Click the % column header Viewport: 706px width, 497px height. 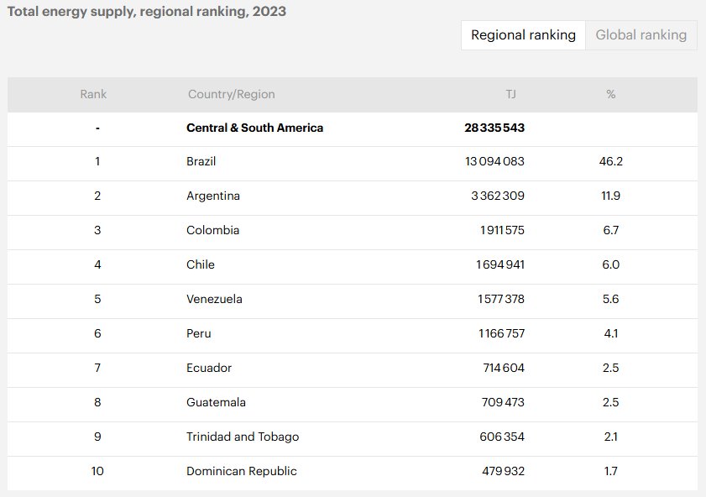point(610,94)
